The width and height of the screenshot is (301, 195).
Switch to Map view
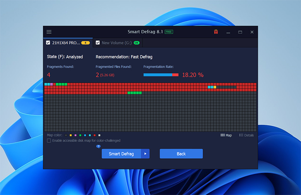(226, 135)
